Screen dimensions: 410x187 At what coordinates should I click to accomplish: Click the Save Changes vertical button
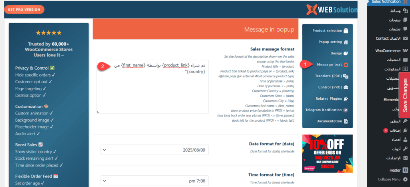pyautogui.click(x=404, y=95)
